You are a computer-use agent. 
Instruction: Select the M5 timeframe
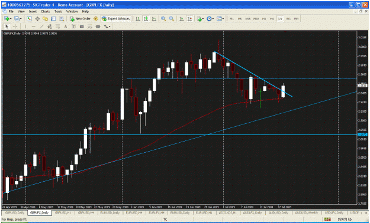tap(240, 19)
